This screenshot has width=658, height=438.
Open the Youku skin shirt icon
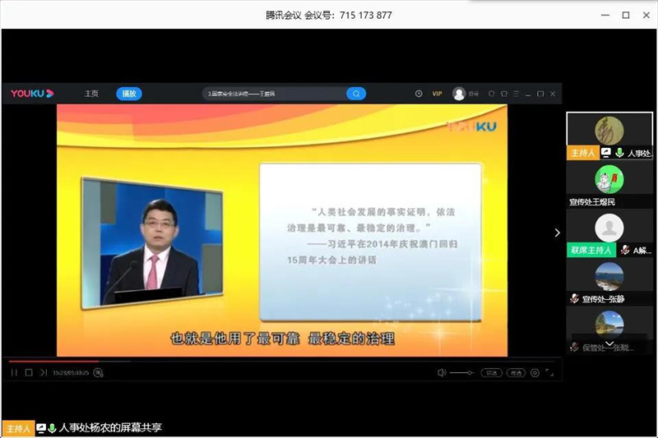(x=504, y=94)
